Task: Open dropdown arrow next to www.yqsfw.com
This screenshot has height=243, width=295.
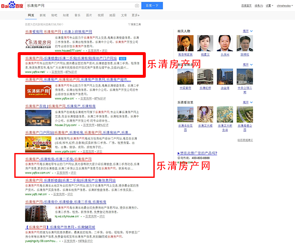Action: [79, 152]
